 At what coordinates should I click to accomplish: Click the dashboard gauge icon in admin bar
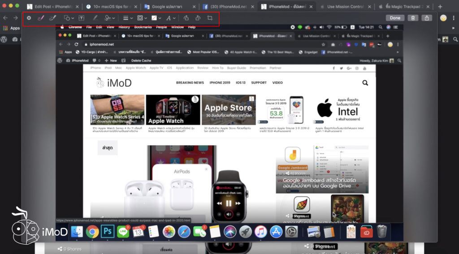15,39
